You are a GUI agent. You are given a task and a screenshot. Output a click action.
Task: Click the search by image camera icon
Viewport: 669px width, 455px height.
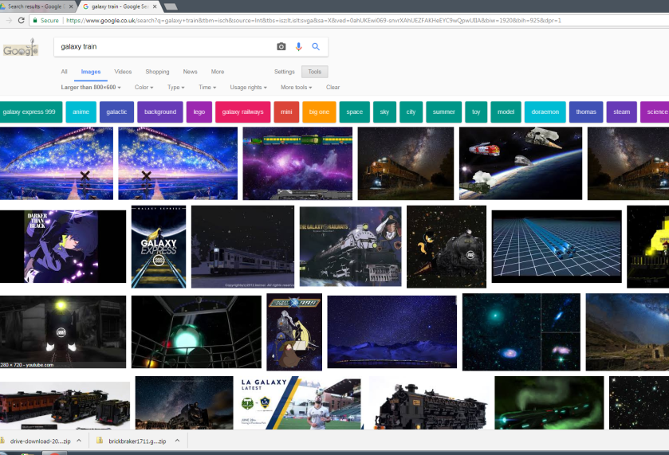coord(281,47)
